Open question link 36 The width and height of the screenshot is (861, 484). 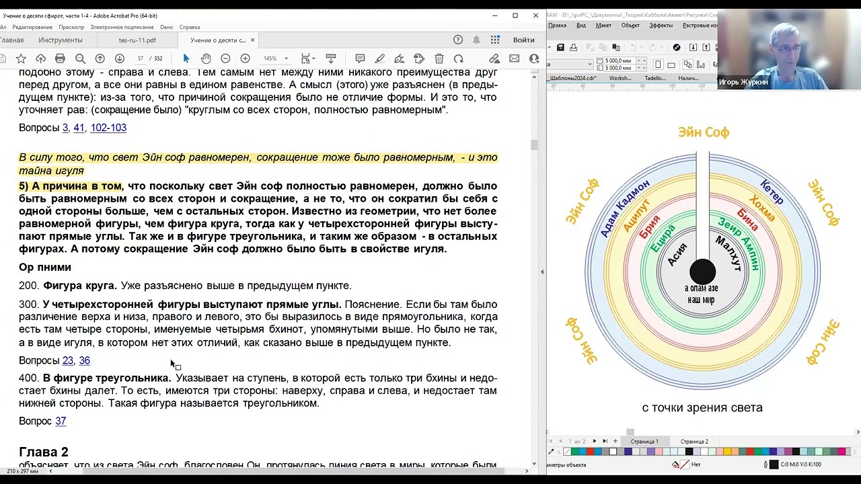click(x=84, y=361)
